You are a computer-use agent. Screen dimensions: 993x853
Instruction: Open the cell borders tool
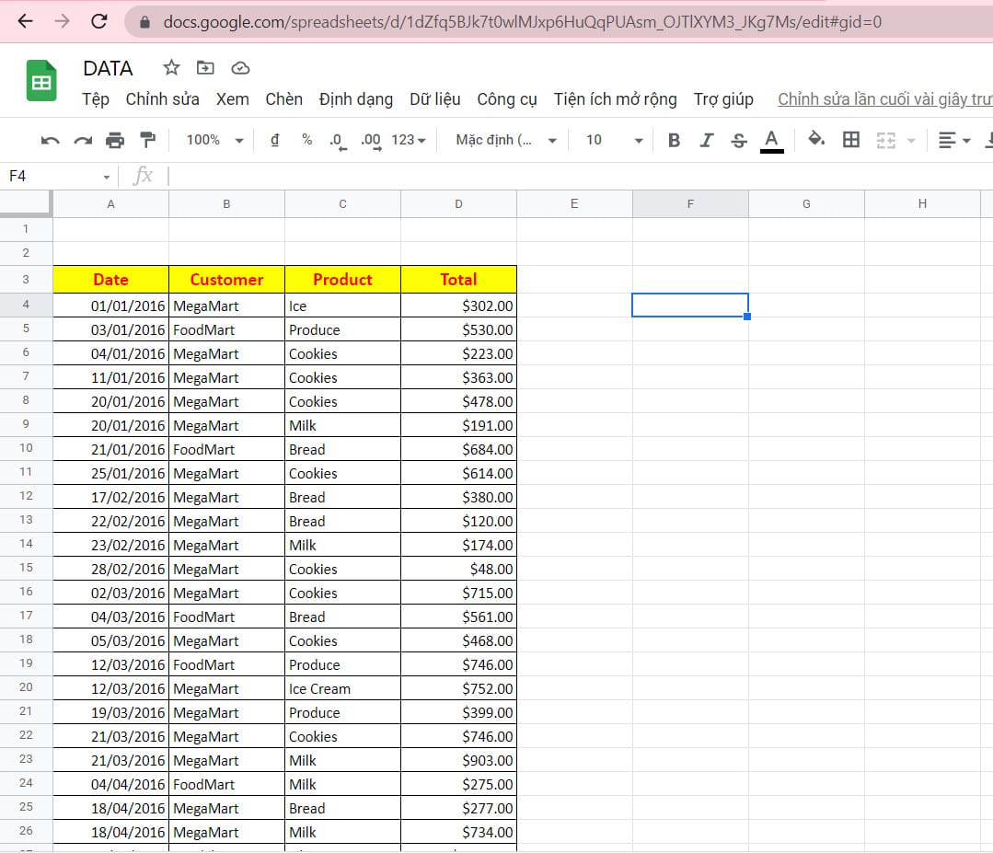(851, 140)
